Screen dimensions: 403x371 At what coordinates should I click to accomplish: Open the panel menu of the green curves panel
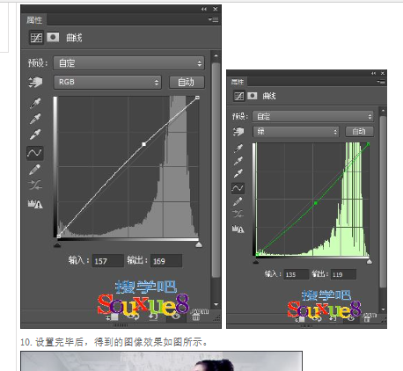tap(381, 83)
